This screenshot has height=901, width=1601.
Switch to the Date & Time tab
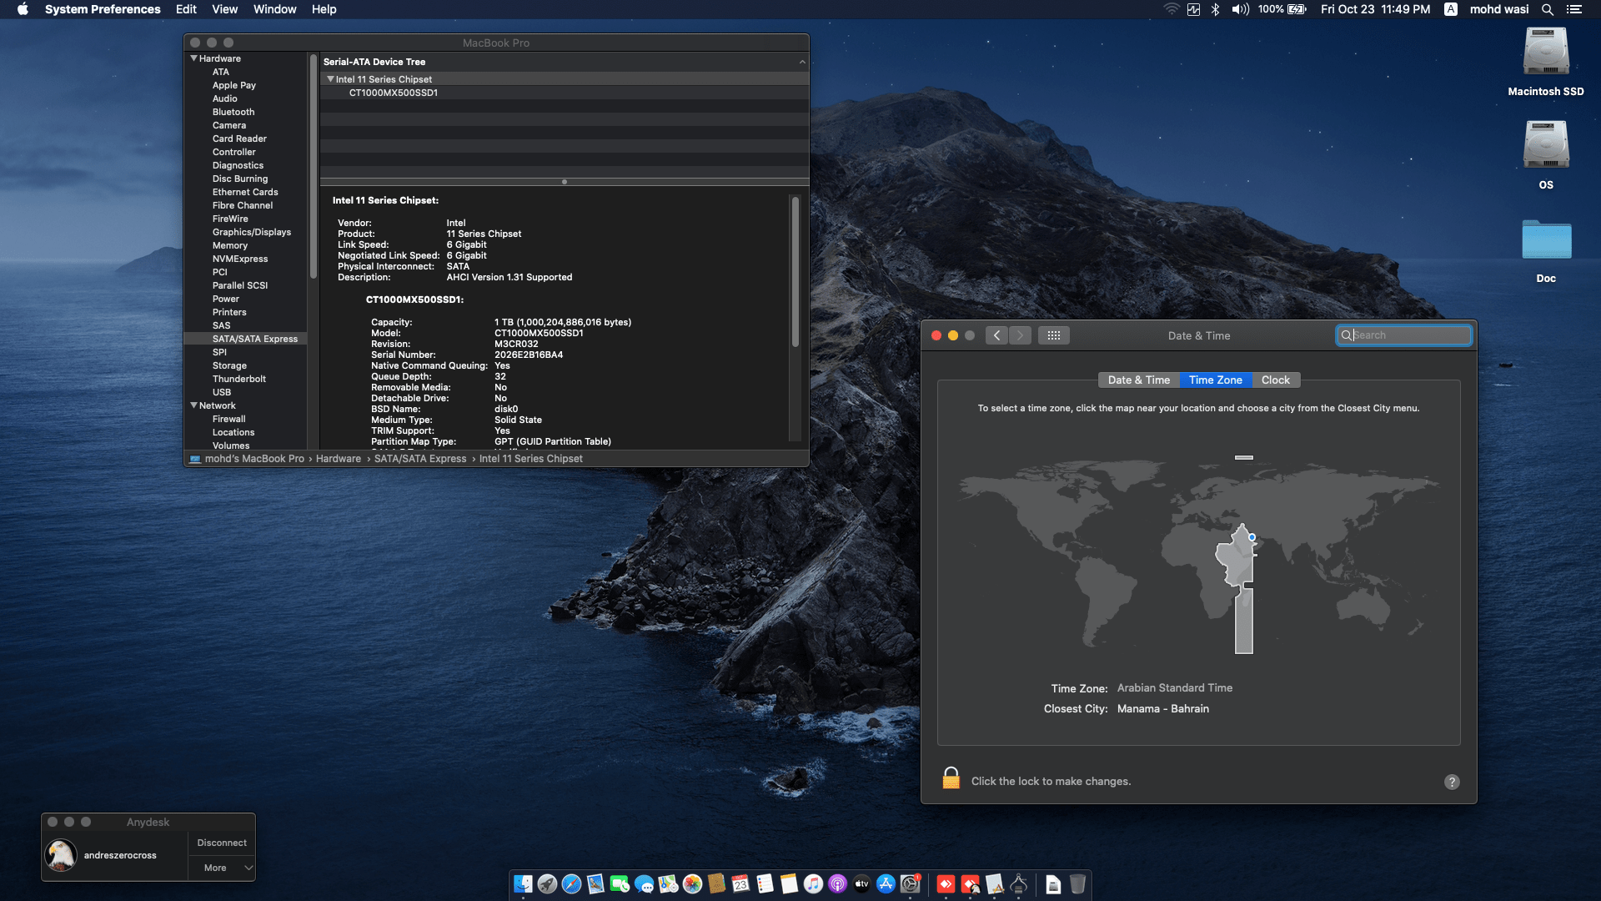[1138, 380]
